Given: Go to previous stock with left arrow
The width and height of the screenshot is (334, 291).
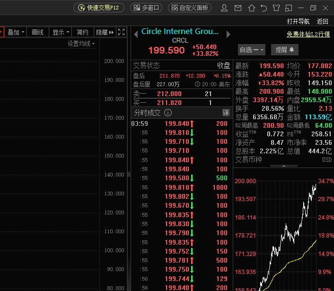Looking at the screenshot, I should [136, 34].
